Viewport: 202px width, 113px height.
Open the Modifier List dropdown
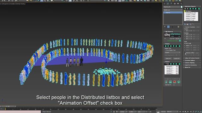[173, 10]
